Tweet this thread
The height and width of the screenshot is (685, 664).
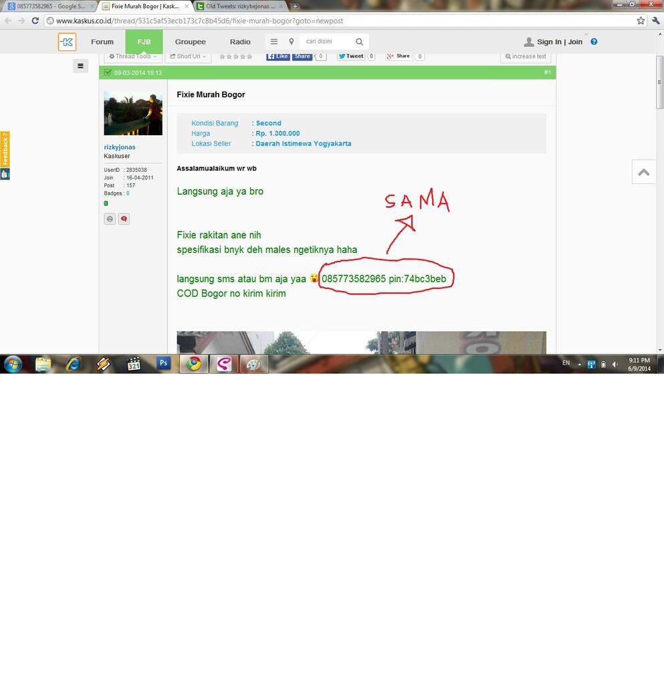pos(351,56)
